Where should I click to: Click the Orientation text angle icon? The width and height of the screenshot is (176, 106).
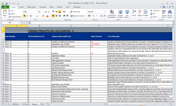(x=64, y=12)
